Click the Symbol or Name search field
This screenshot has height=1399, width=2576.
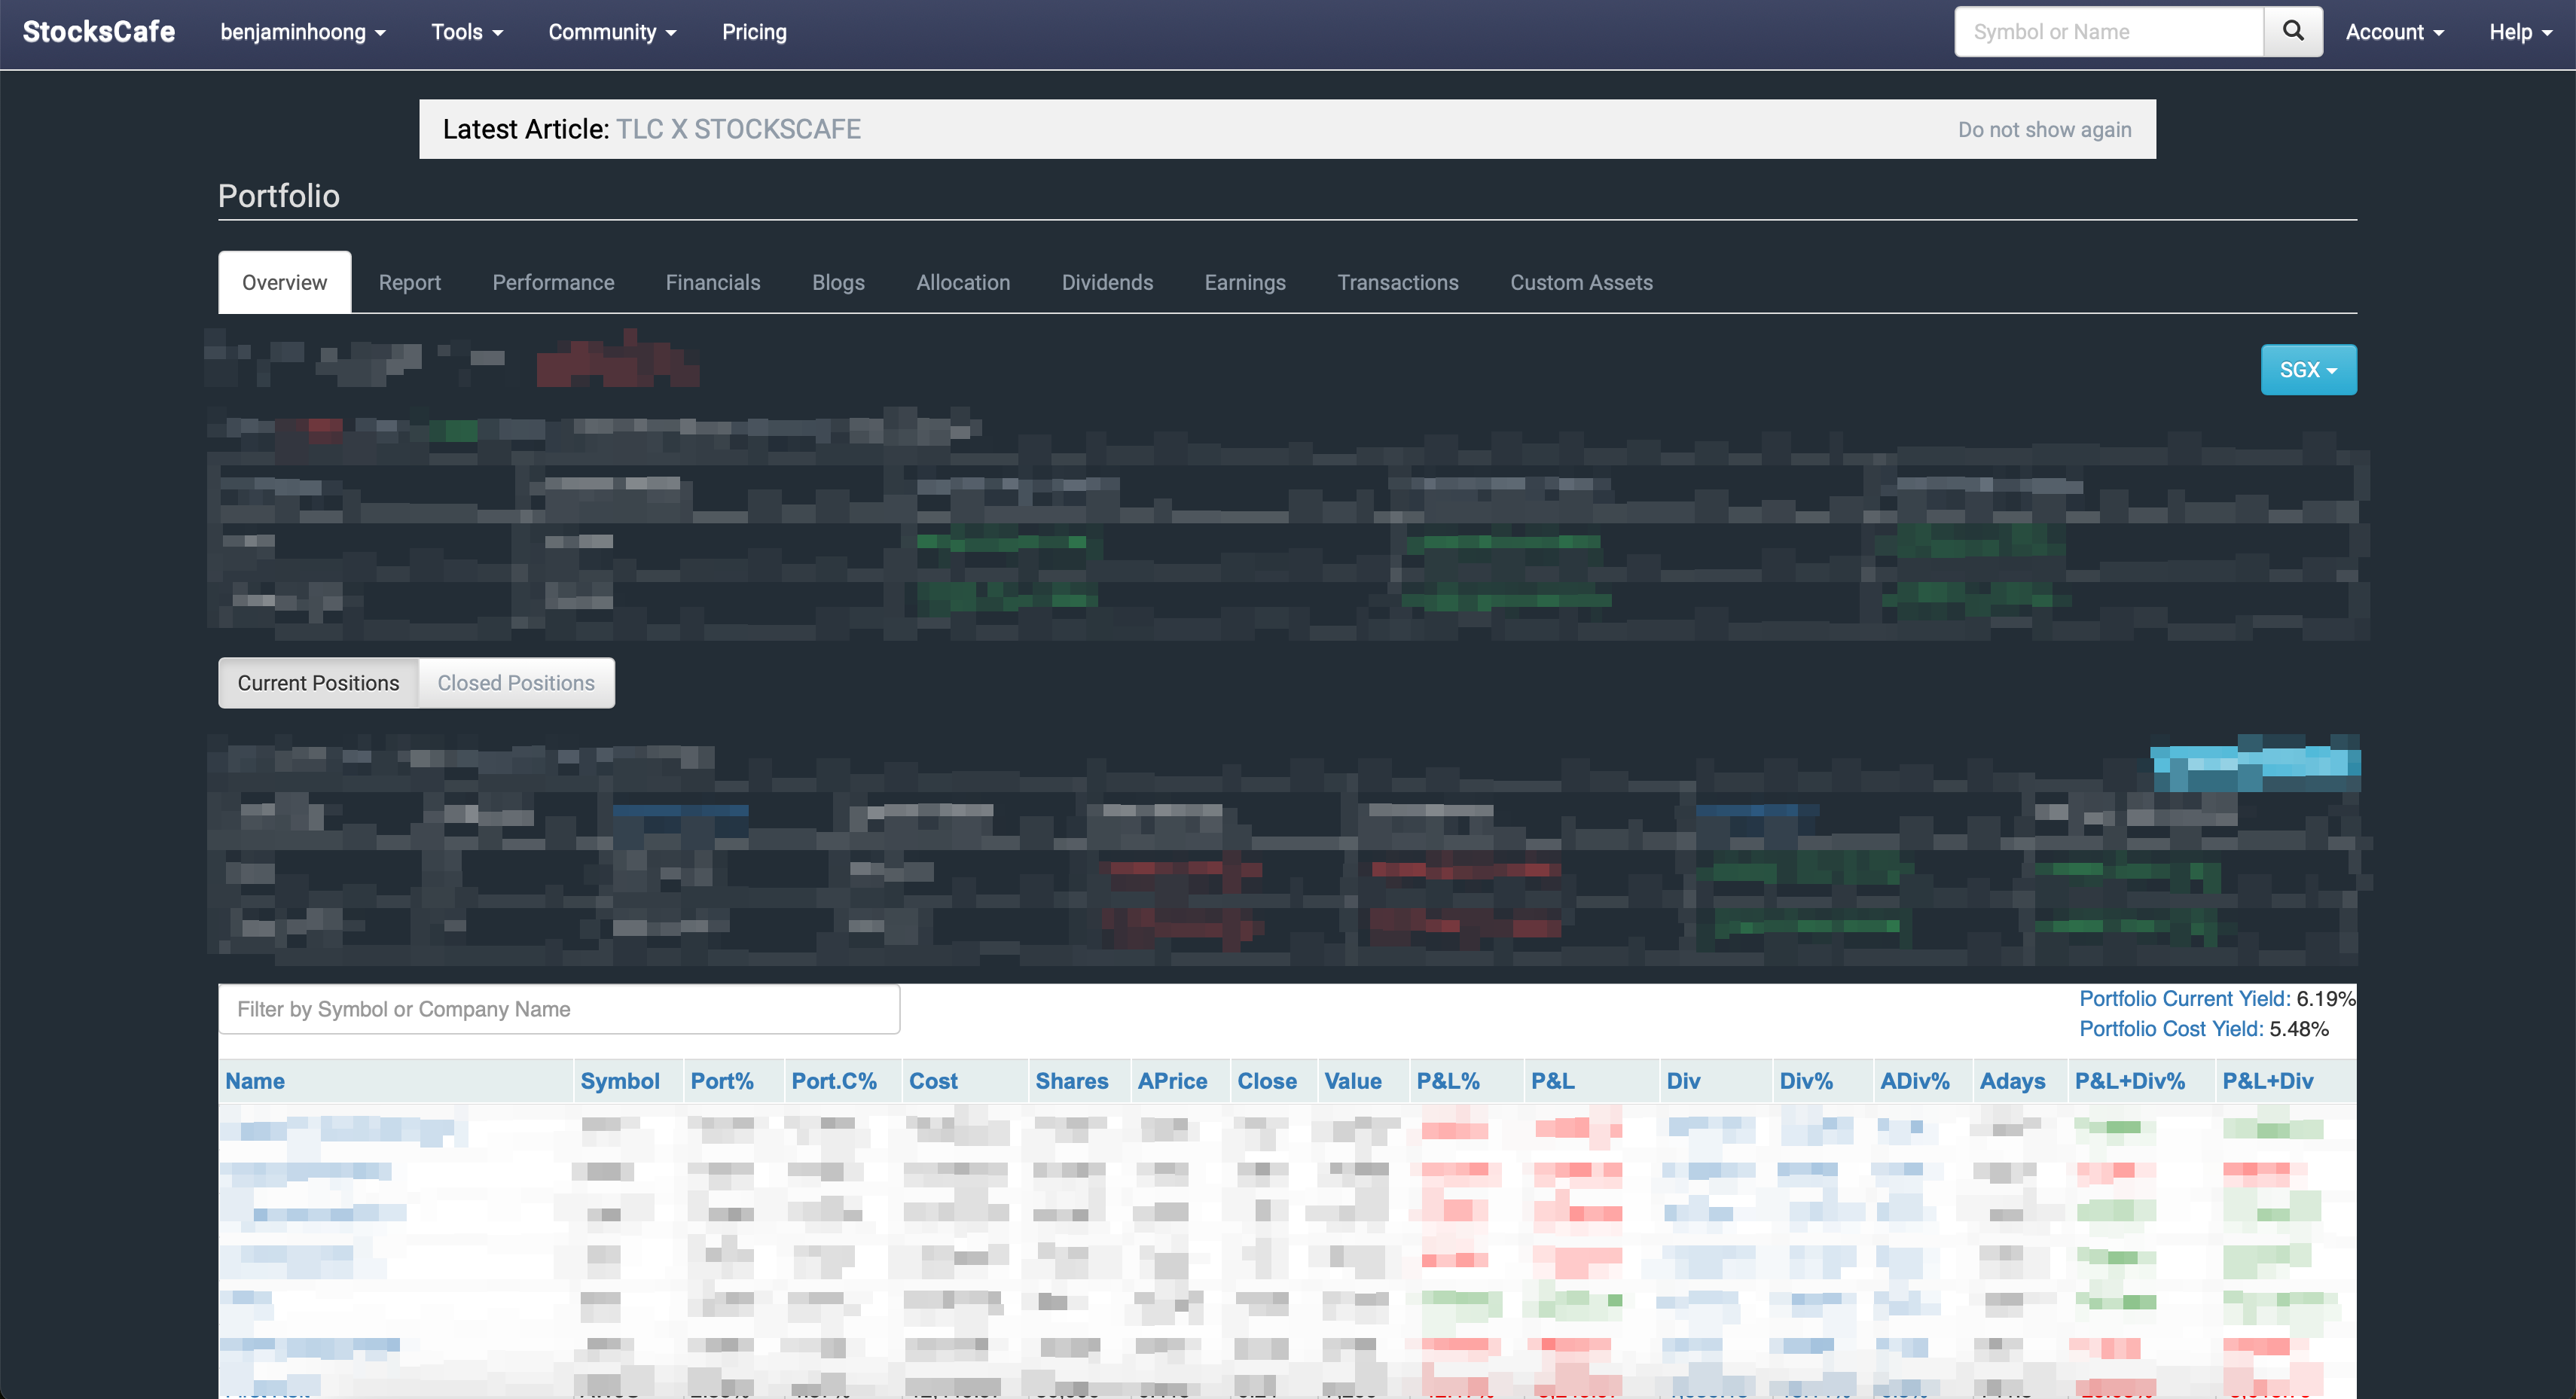[2108, 32]
